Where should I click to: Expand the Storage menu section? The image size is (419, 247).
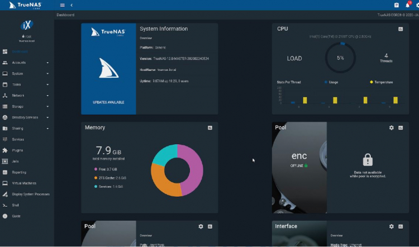pos(27,106)
